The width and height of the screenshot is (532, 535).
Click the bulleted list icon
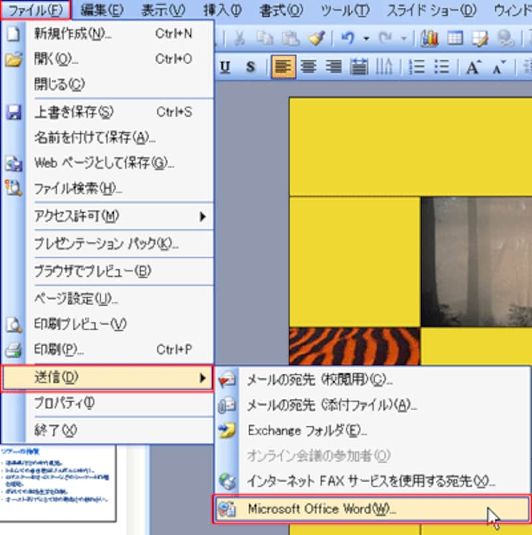(x=442, y=67)
